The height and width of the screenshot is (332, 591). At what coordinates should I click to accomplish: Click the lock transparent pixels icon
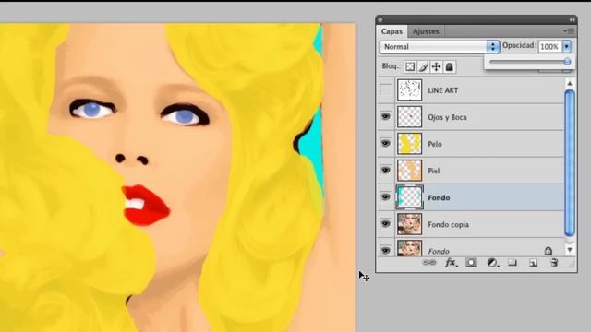pos(410,67)
